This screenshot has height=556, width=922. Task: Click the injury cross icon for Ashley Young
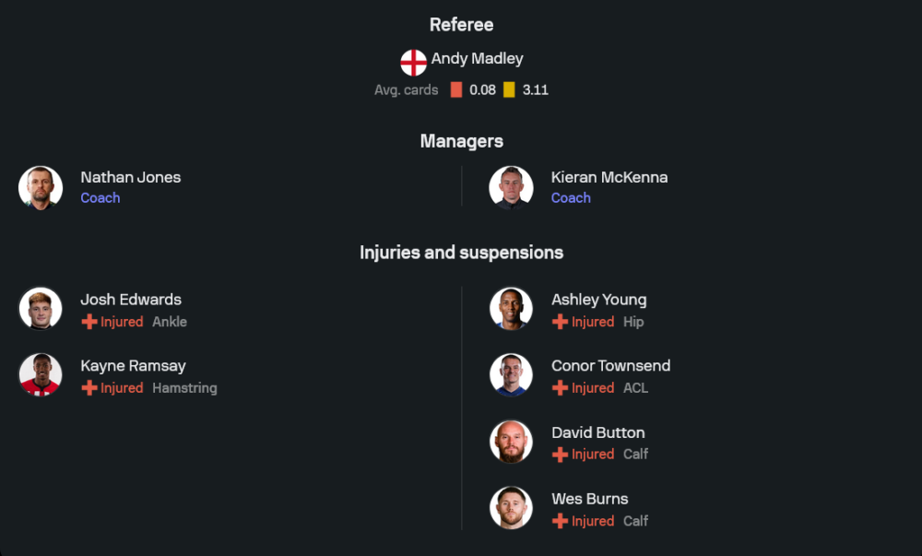tap(560, 322)
